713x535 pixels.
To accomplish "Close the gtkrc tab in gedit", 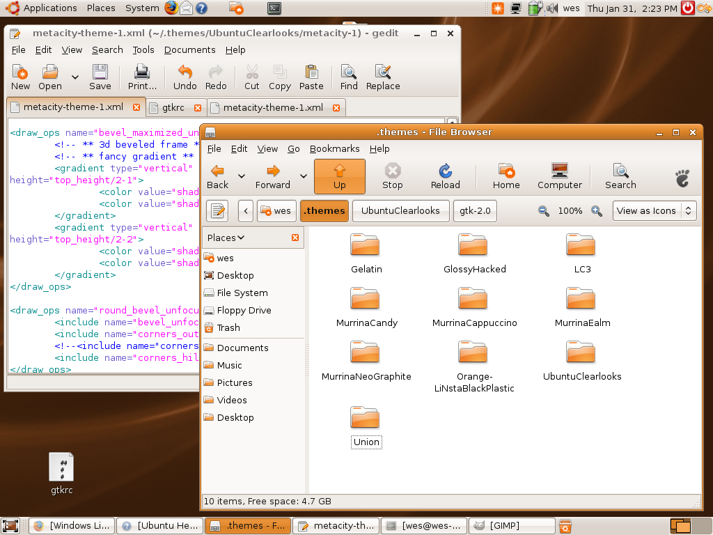I will 197,108.
